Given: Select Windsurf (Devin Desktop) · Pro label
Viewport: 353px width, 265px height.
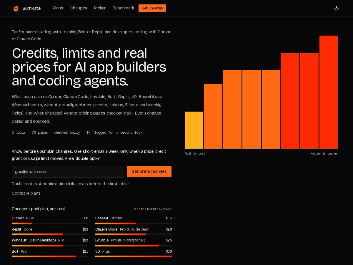Looking at the screenshot, I should click(38, 240).
